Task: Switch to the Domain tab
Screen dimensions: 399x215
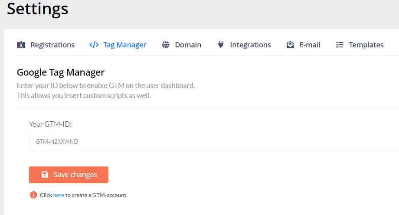Action: click(188, 45)
